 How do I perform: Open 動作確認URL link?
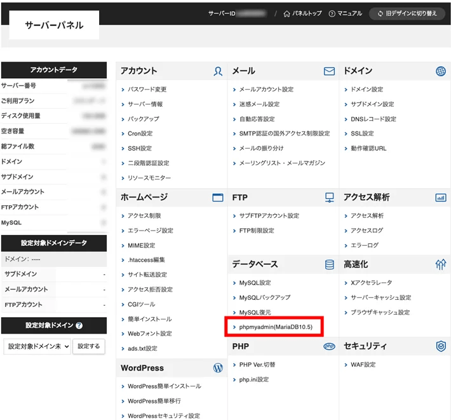coord(368,149)
